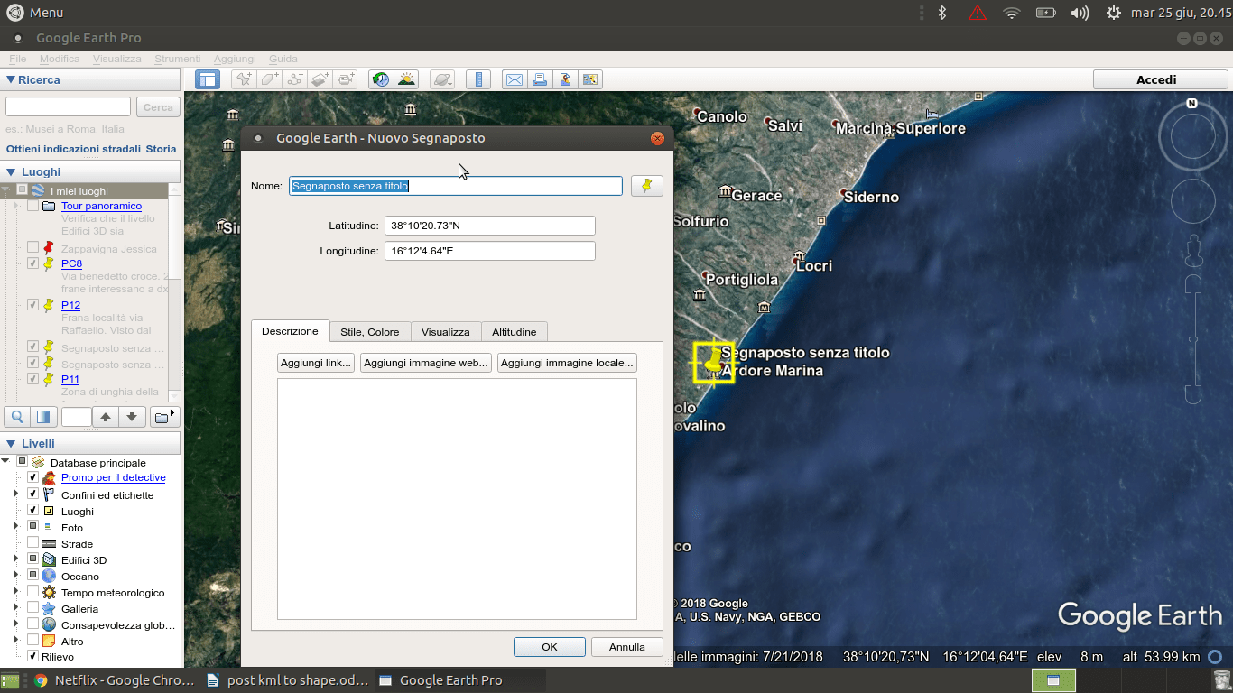Enable the Galleria layer checkbox
The image size is (1233, 693).
point(33,608)
